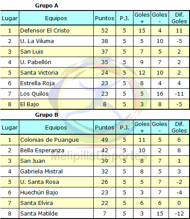Viewport: 190px width, 219px height.
Task: Click Bella Esperanza team name
Action: tap(42, 150)
